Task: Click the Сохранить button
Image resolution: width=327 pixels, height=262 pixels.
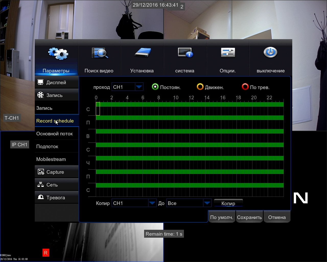Action: click(249, 217)
